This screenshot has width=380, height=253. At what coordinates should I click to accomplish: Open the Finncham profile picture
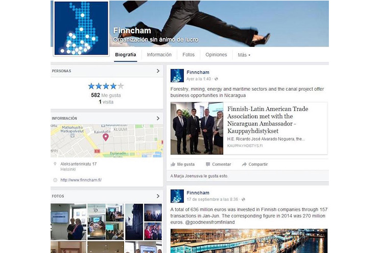81,28
